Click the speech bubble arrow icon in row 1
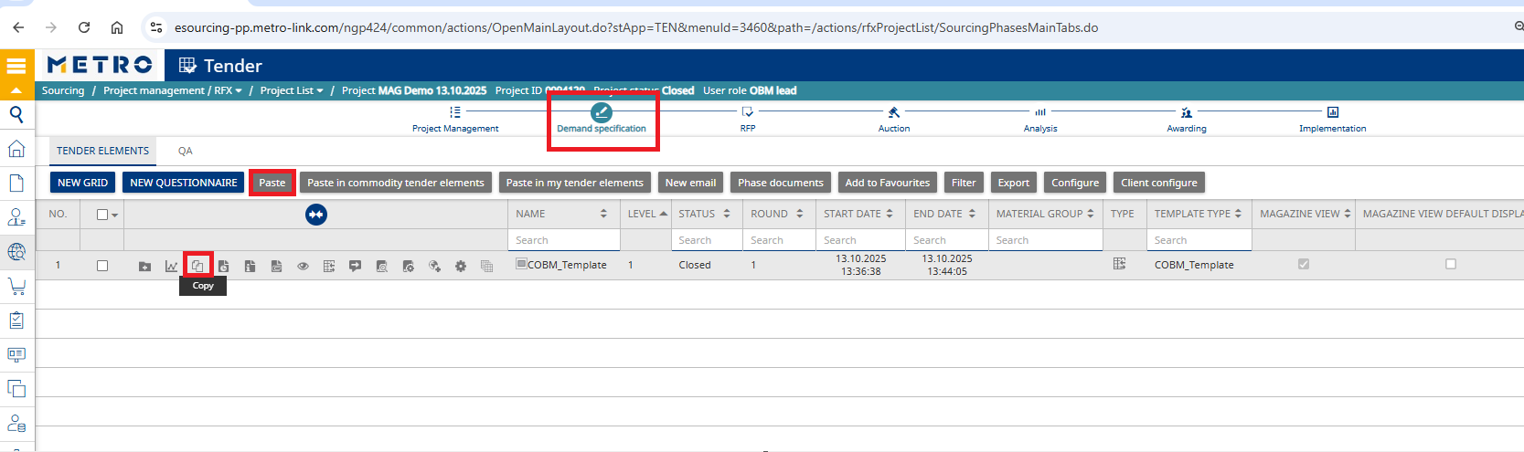 (x=355, y=267)
